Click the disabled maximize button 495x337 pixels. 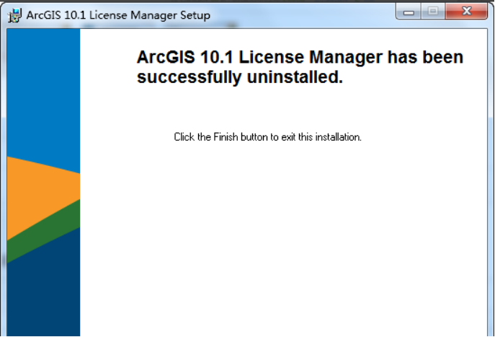(433, 12)
